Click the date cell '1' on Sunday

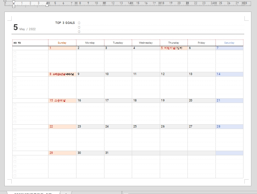click(x=62, y=48)
